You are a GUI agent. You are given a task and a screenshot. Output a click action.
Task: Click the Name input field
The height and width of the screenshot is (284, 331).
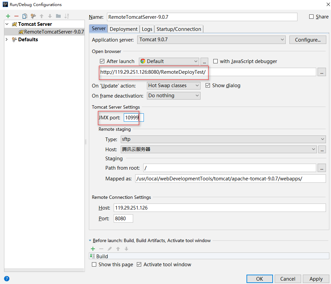[202, 17]
